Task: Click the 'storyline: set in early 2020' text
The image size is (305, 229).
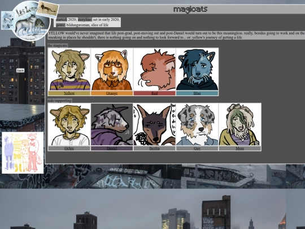Action: click(x=99, y=20)
